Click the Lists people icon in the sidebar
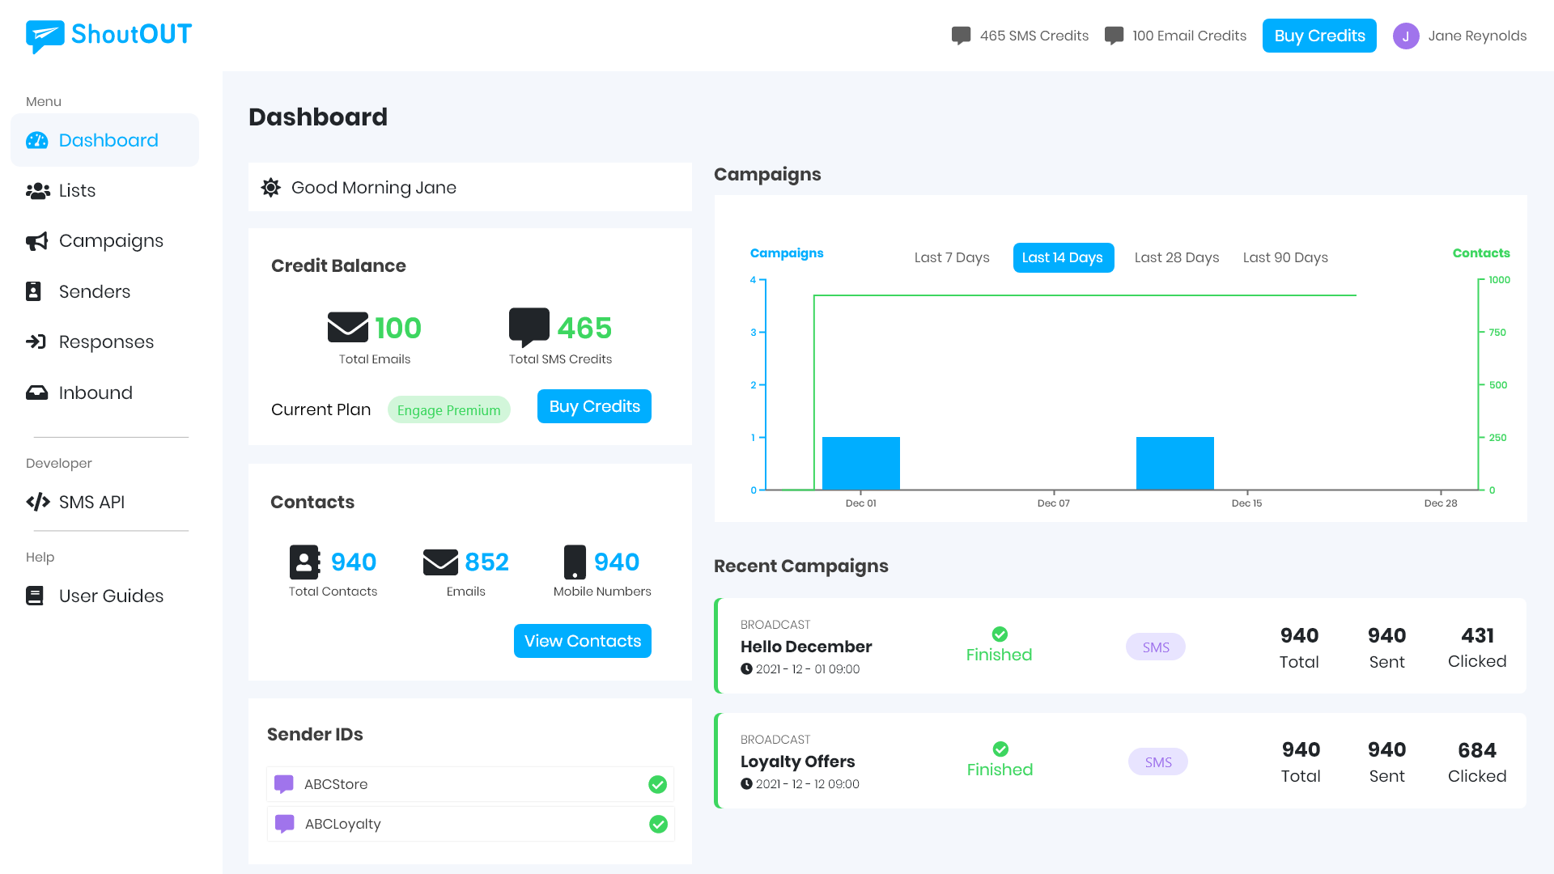This screenshot has width=1554, height=874. coord(37,191)
